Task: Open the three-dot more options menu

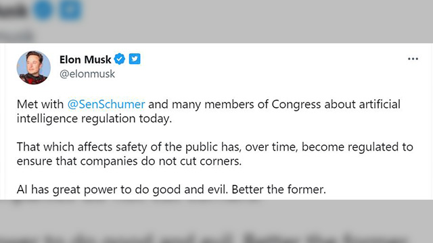Action: click(x=413, y=59)
